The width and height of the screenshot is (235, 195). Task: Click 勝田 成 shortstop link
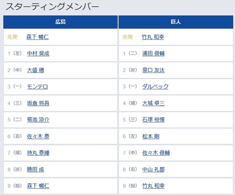tap(35, 169)
